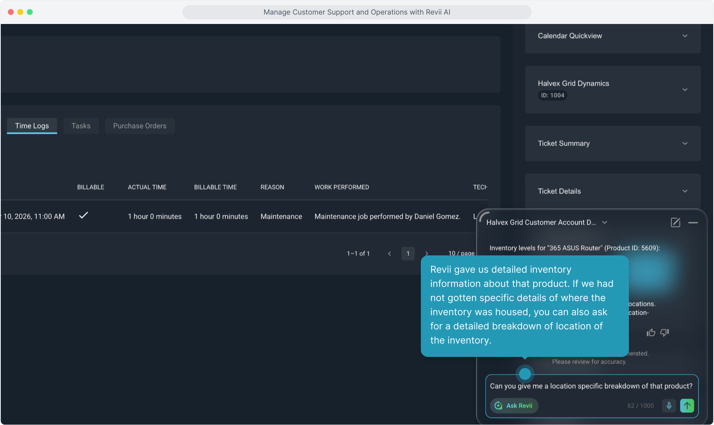714x425 pixels.
Task: Start a new chat with the compose icon
Action: 675,222
